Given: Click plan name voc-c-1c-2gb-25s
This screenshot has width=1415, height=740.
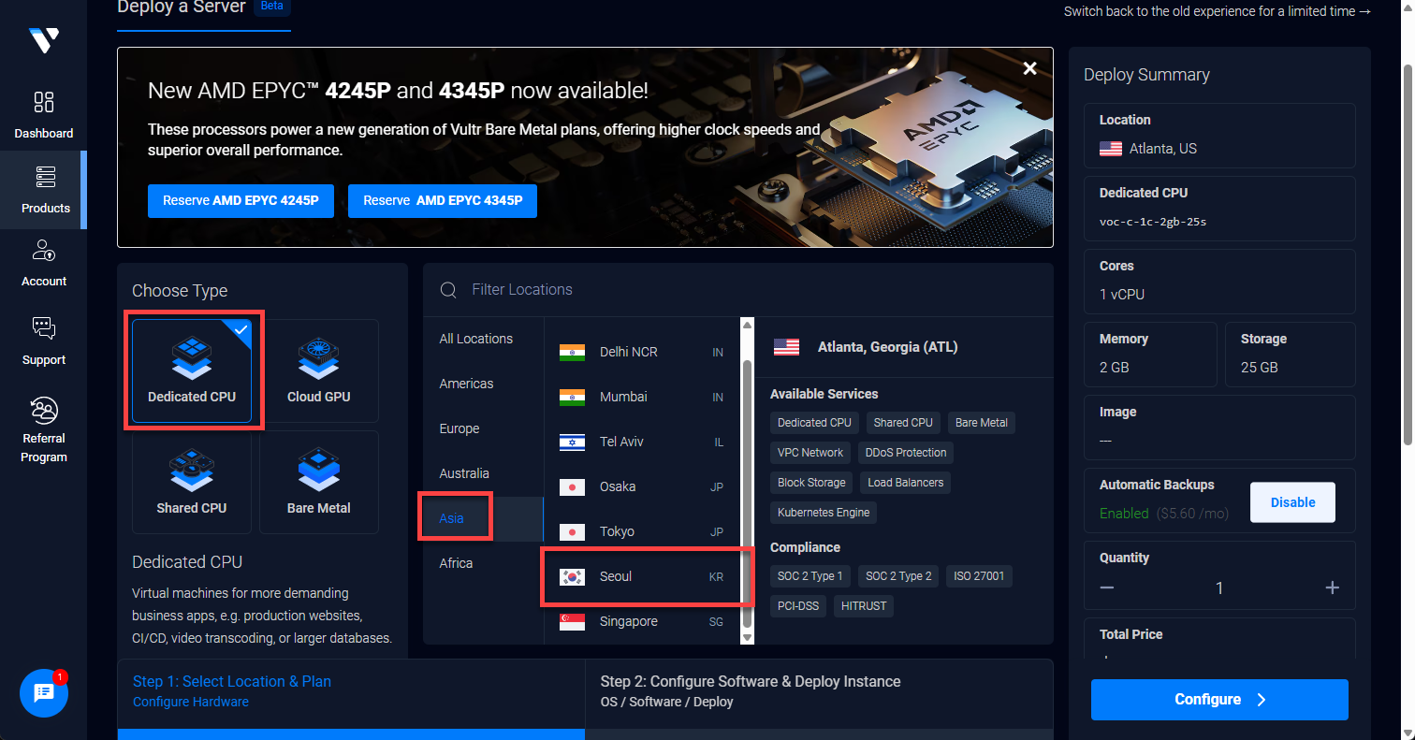Looking at the screenshot, I should coord(1153,222).
